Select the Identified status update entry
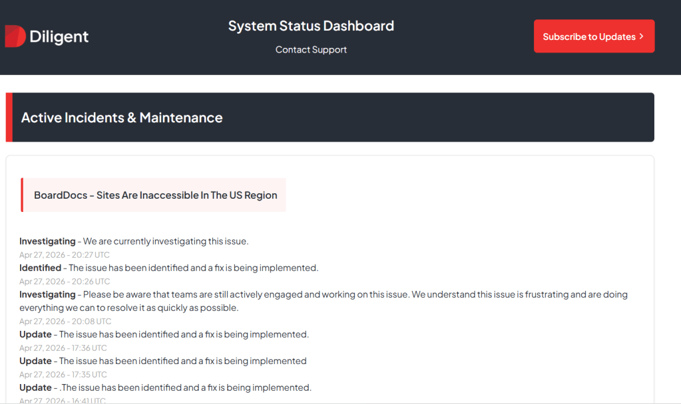This screenshot has height=404, width=681. (168, 268)
